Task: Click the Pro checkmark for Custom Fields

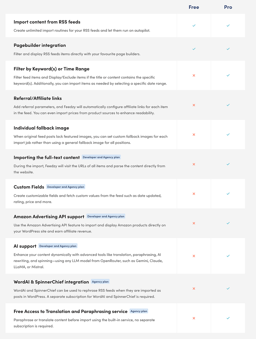Action: pos(228,194)
